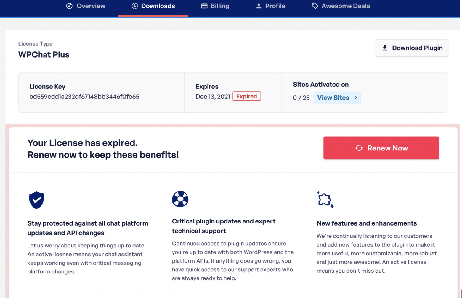The image size is (462, 298).
Task: Click the puzzle piece features icon
Action: tap(325, 200)
